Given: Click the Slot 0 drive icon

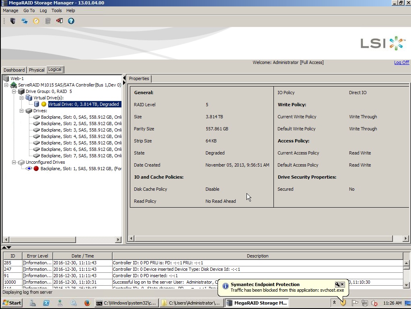Looking at the screenshot, I should [37, 117].
